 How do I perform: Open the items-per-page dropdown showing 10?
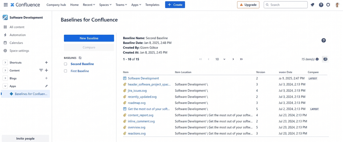click(220, 59)
